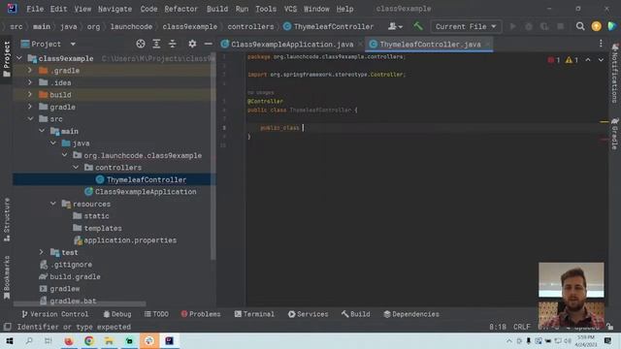
Task: Collapse the class9example project root
Action: (x=19, y=58)
